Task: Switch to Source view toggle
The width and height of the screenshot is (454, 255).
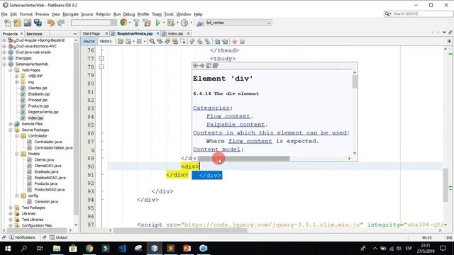Action: pyautogui.click(x=89, y=41)
